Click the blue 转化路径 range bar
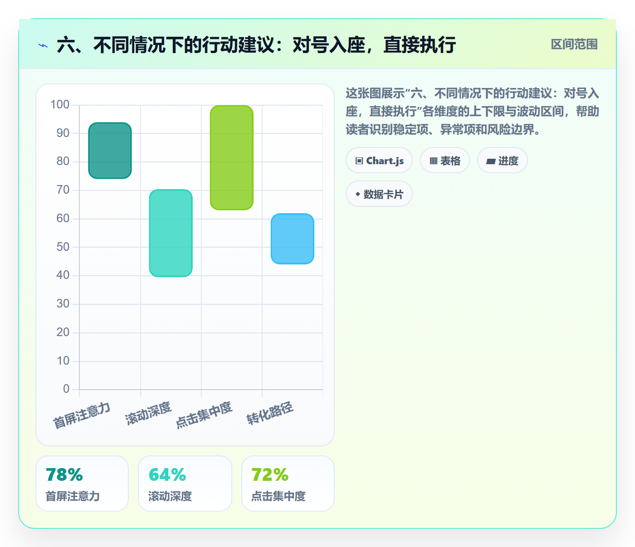635x547 pixels. click(293, 239)
